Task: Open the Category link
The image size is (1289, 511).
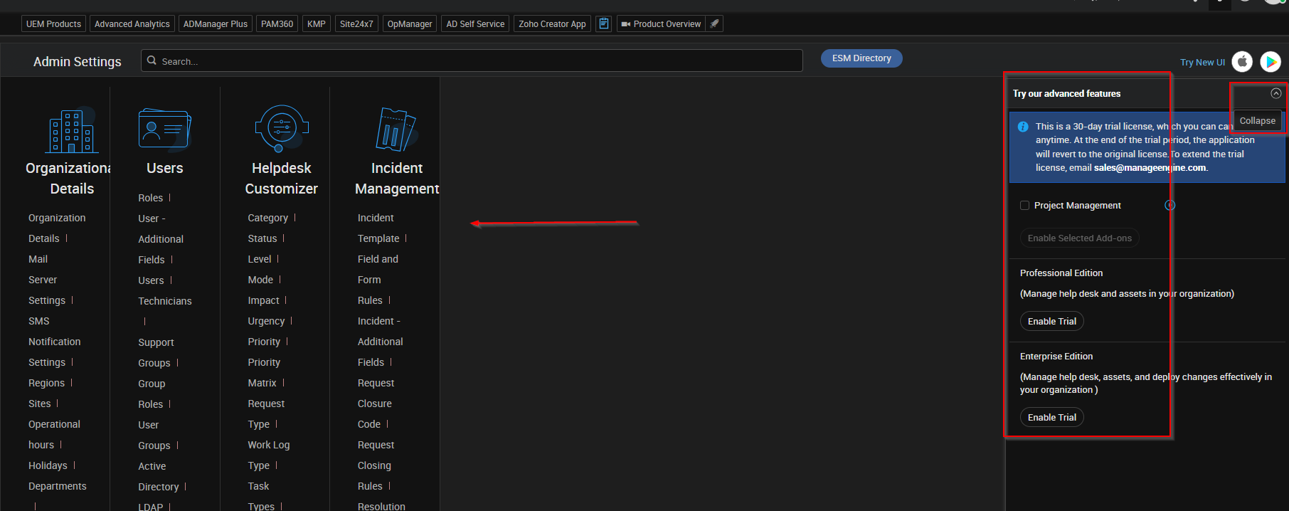Action: tap(267, 218)
